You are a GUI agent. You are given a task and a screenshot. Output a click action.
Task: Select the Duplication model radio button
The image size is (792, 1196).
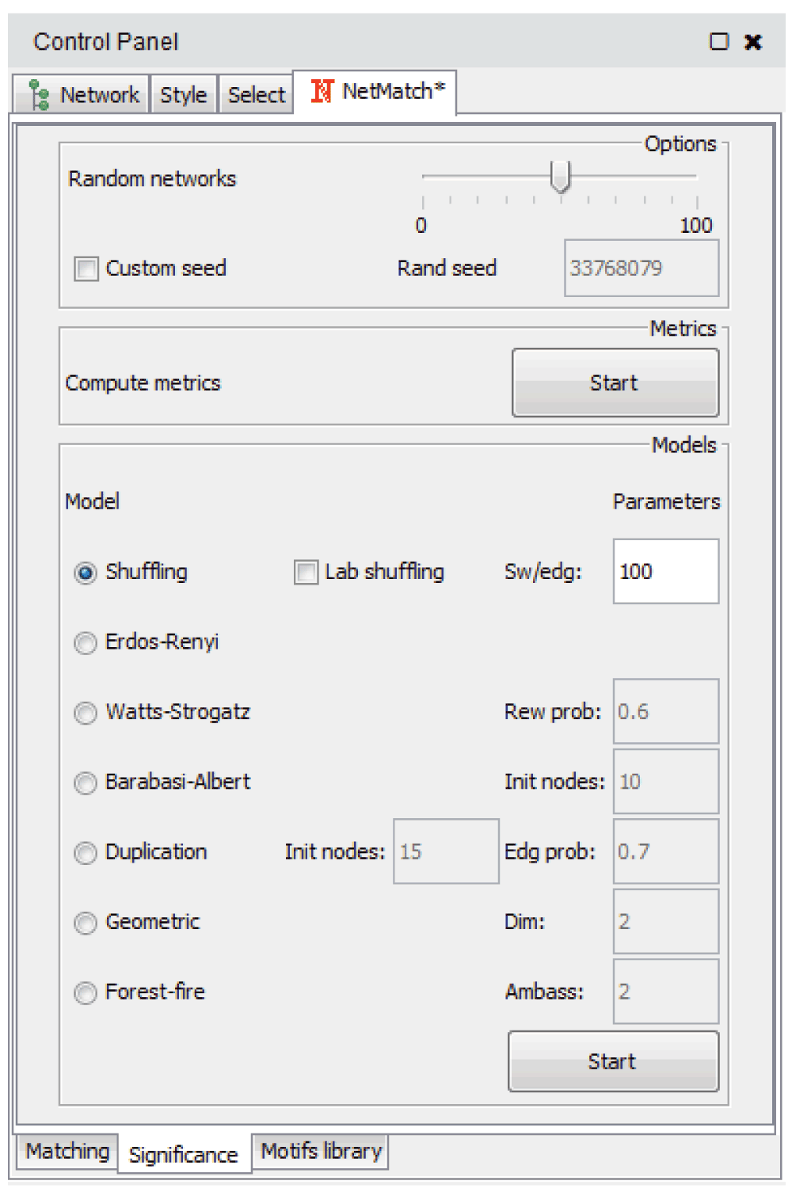(85, 852)
